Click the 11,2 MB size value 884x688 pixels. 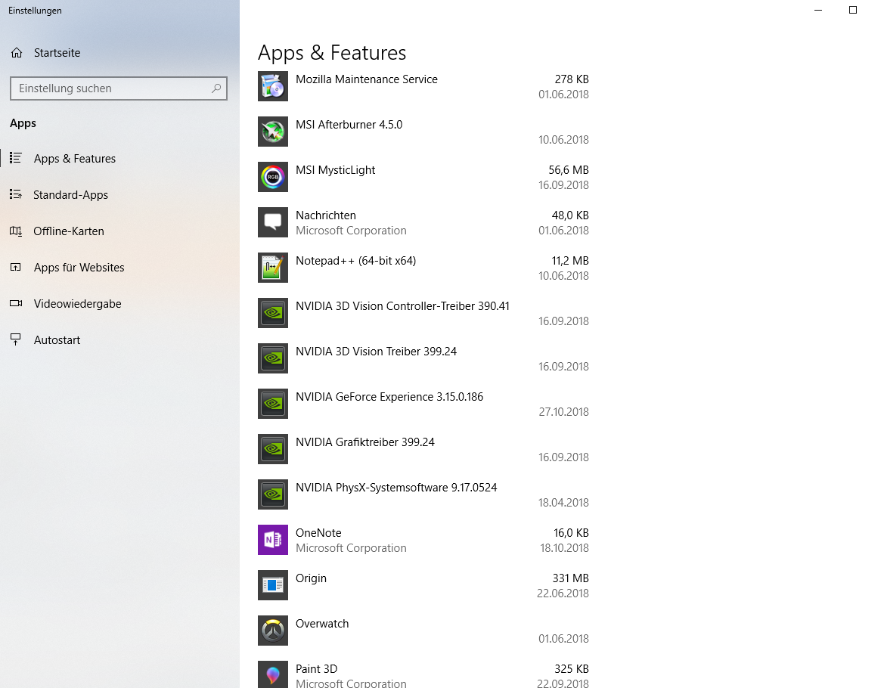(x=570, y=261)
